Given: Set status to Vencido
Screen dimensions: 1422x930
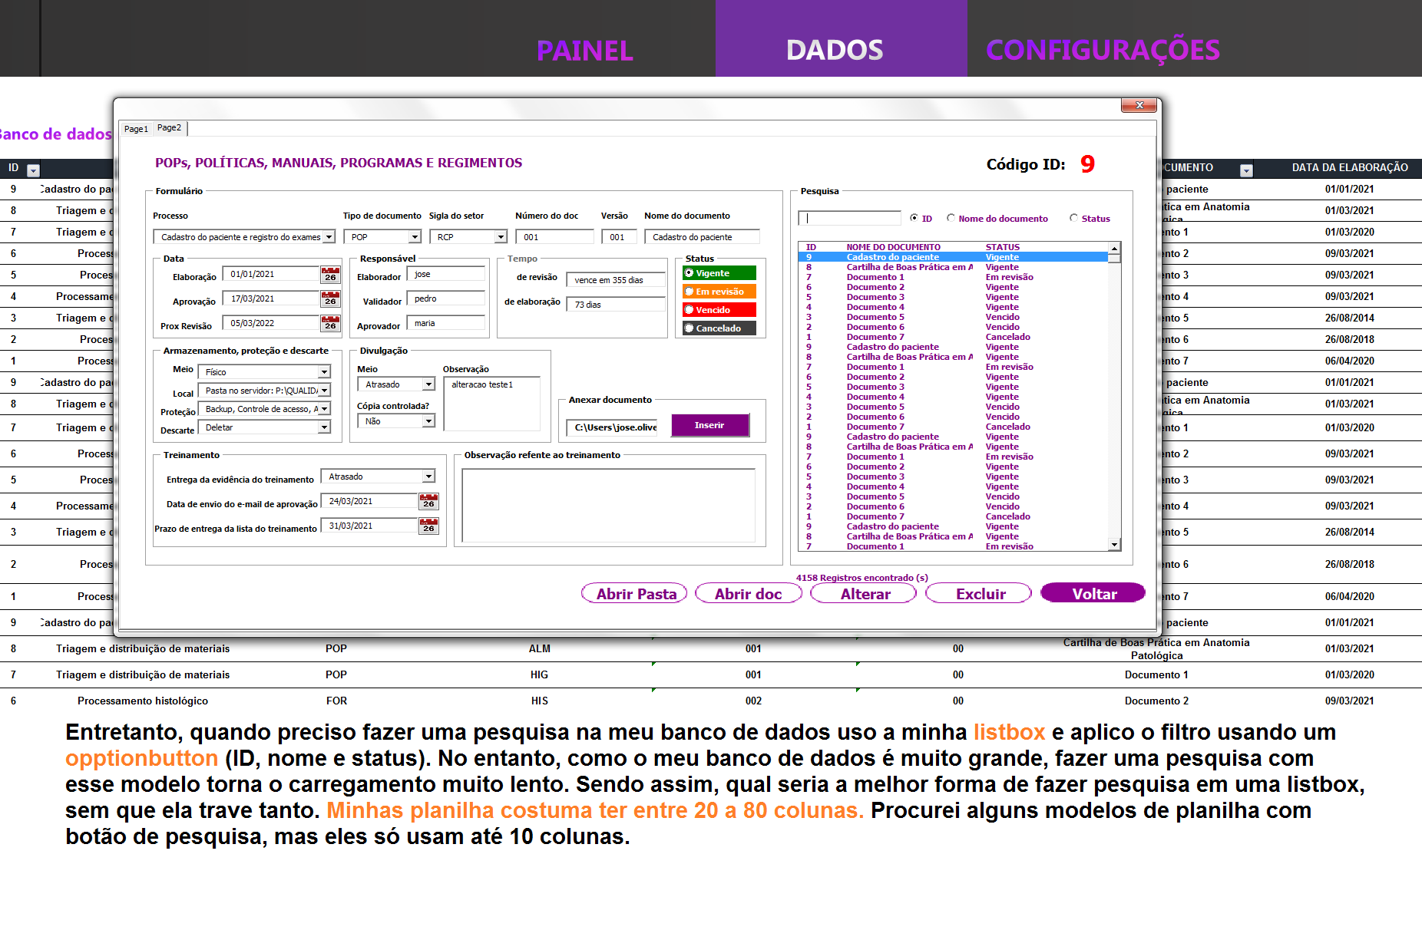Looking at the screenshot, I should [x=719, y=310].
